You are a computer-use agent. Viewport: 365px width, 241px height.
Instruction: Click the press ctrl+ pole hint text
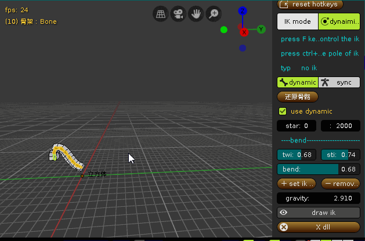pyautogui.click(x=320, y=53)
